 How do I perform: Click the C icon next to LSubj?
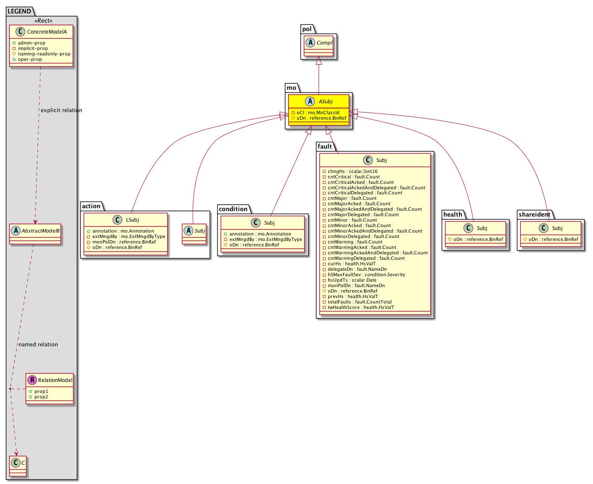118,220
